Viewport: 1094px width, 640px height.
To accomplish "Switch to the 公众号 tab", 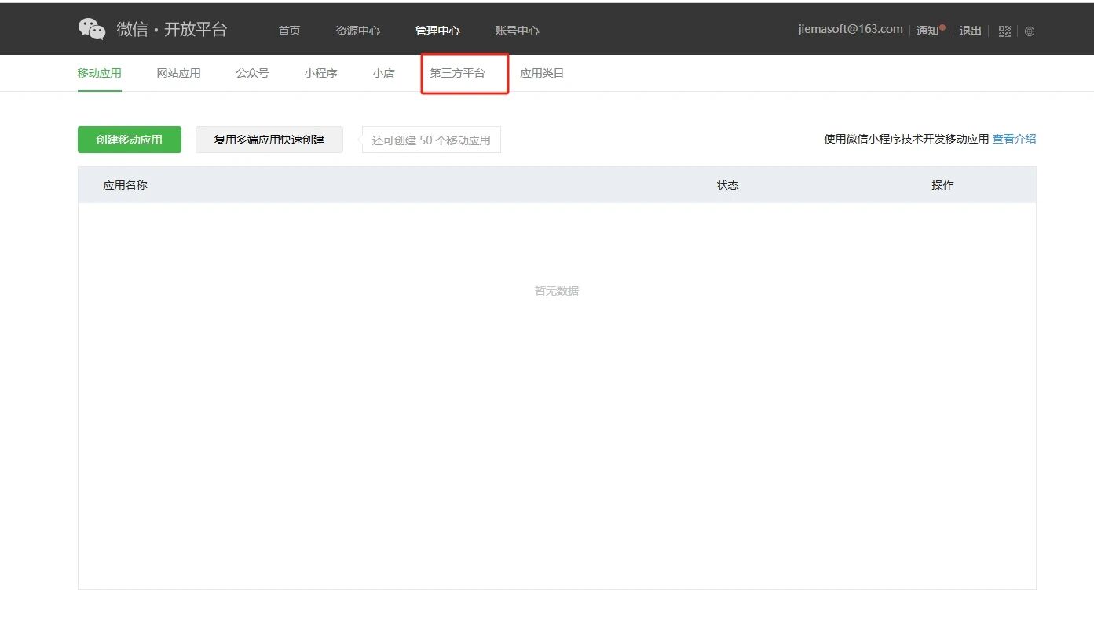I will (x=252, y=73).
